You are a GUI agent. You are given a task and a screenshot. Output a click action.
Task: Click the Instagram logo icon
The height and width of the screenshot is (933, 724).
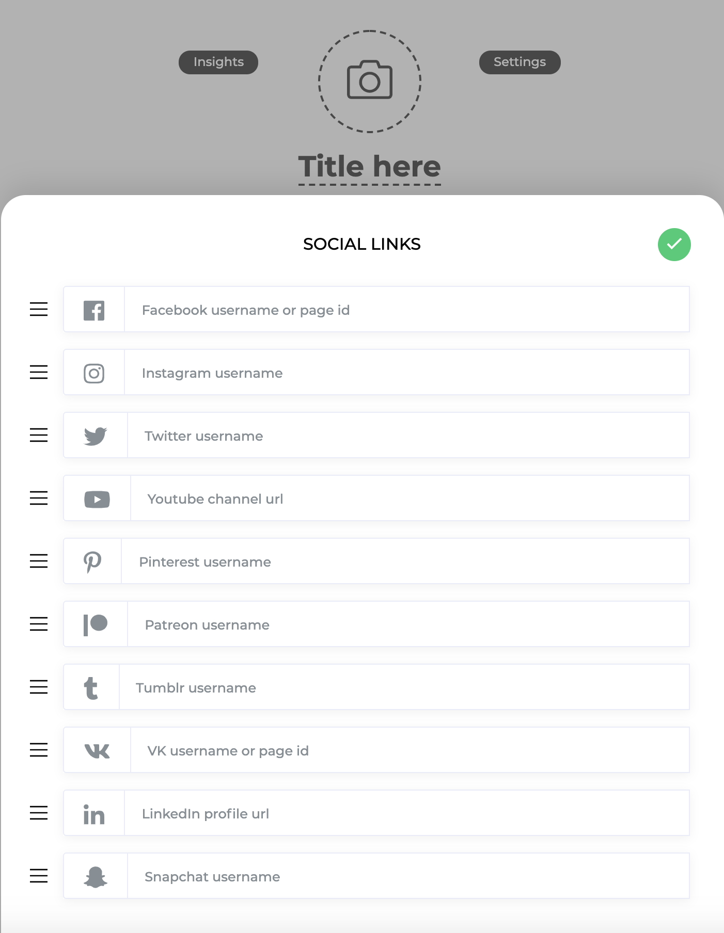tap(94, 373)
